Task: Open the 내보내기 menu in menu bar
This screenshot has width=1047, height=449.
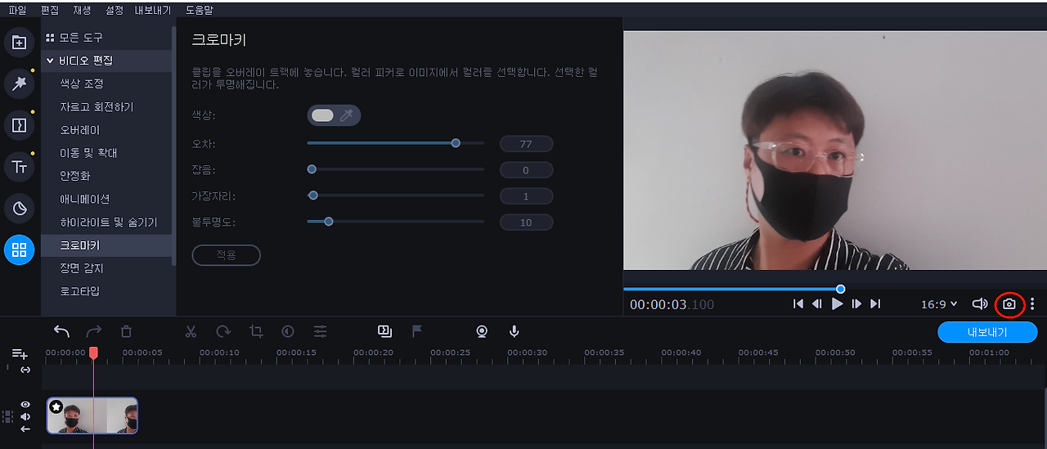Action: [x=153, y=11]
